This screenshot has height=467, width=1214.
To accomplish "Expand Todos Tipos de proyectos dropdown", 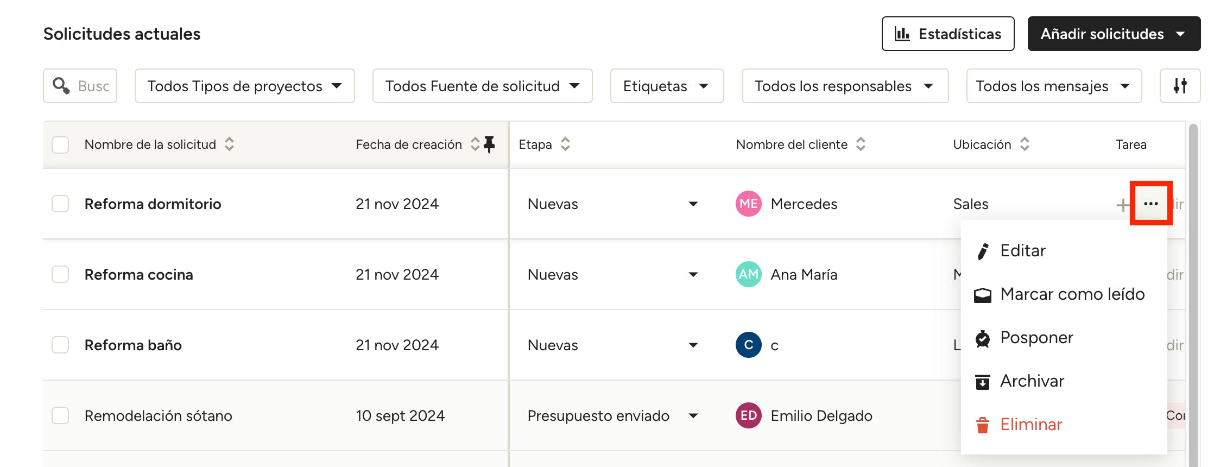I will click(x=244, y=86).
